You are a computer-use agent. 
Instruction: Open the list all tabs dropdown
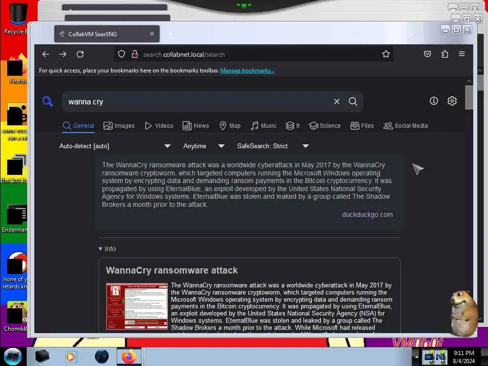tap(411, 33)
